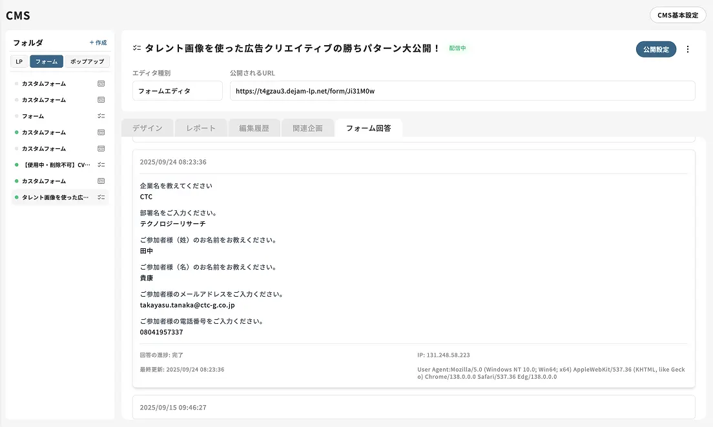Image resolution: width=713 pixels, height=427 pixels.
Task: Switch the type filter to ポップアップ
Action: click(x=87, y=61)
